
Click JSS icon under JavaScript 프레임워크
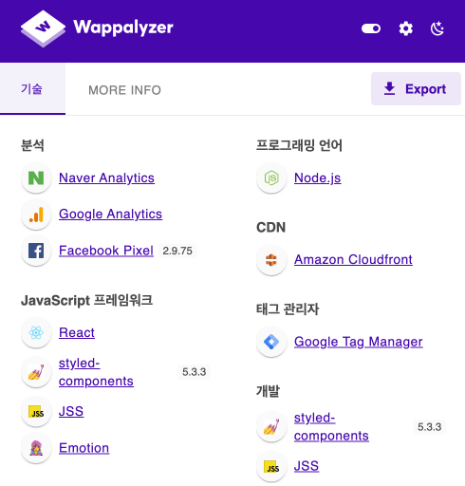point(36,412)
